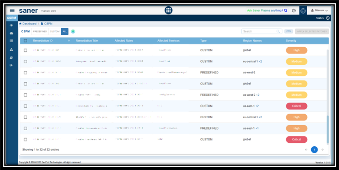This screenshot has height=170, width=339.
Task: Sort by the Remediation Title column
Action: 87,41
